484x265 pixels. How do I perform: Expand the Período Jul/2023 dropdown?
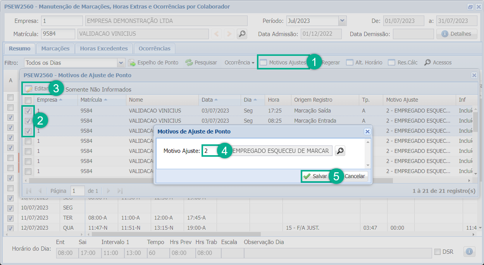tap(342, 21)
